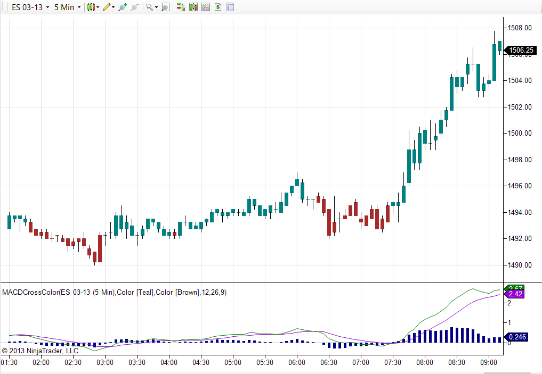Click the purple 2.42 signal value marker
The width and height of the screenshot is (542, 374).
pos(514,294)
